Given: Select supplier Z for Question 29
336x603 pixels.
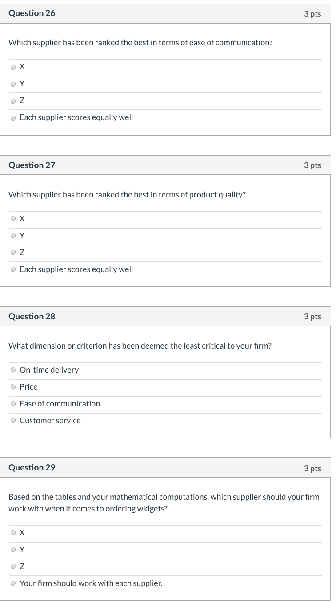Looking at the screenshot, I should [x=13, y=566].
